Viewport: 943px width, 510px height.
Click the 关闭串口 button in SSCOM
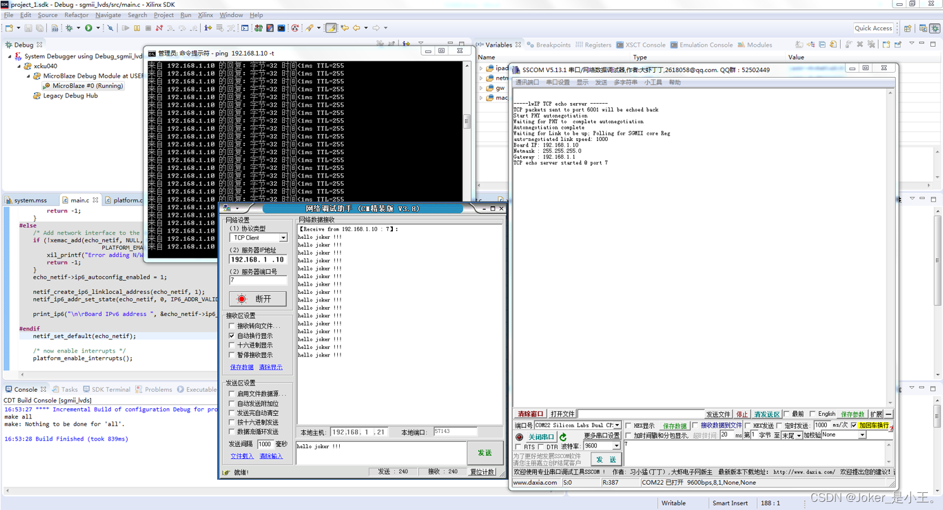pyautogui.click(x=542, y=437)
